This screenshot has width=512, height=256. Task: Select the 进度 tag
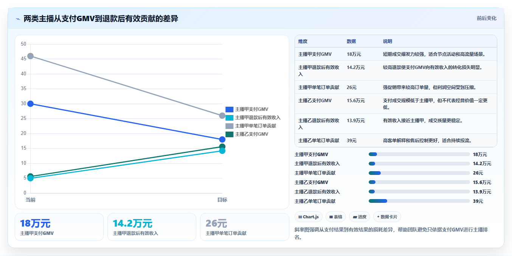pyautogui.click(x=360, y=217)
